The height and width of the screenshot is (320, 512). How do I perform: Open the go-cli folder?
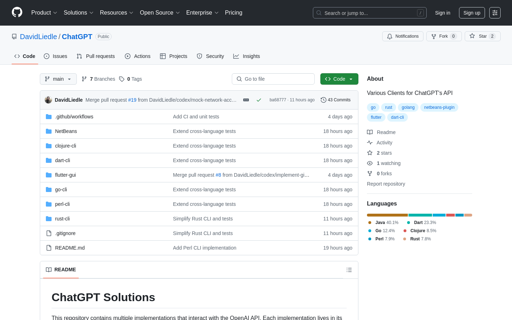point(61,190)
